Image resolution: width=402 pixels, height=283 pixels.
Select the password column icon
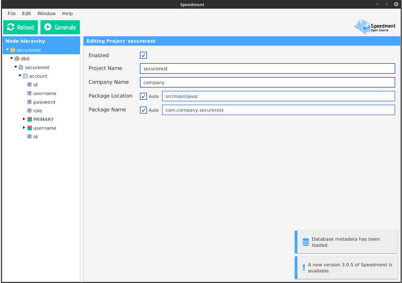pyautogui.click(x=30, y=102)
